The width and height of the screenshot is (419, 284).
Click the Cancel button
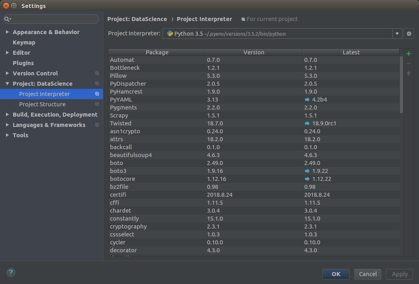pos(367,274)
